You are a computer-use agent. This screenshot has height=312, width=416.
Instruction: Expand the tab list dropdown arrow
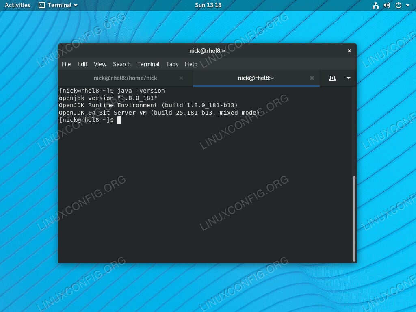pos(348,78)
